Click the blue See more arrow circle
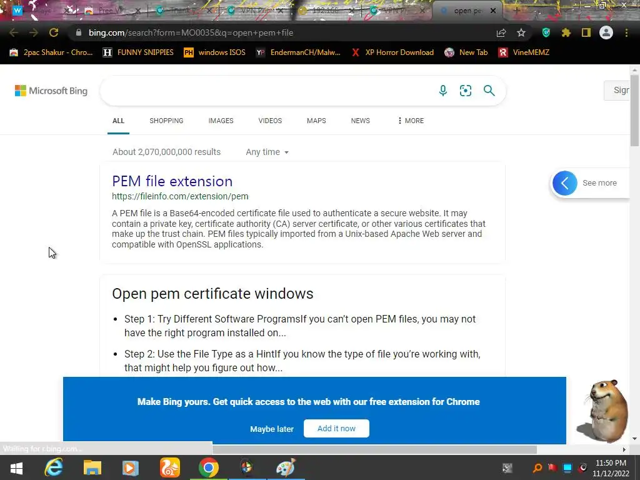 pos(565,183)
